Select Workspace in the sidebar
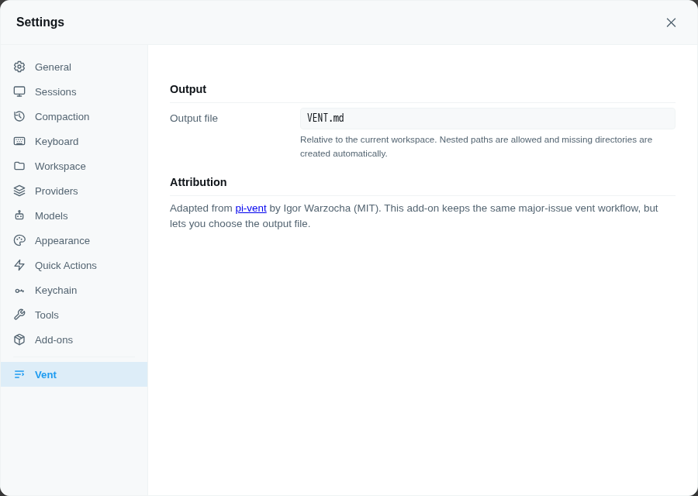 point(74,166)
